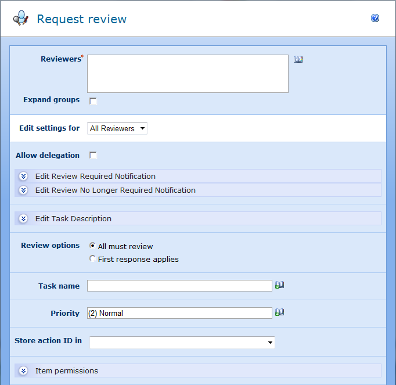Image resolution: width=396 pixels, height=385 pixels.
Task: Click inside the Reviewers text box
Action: pos(188,74)
